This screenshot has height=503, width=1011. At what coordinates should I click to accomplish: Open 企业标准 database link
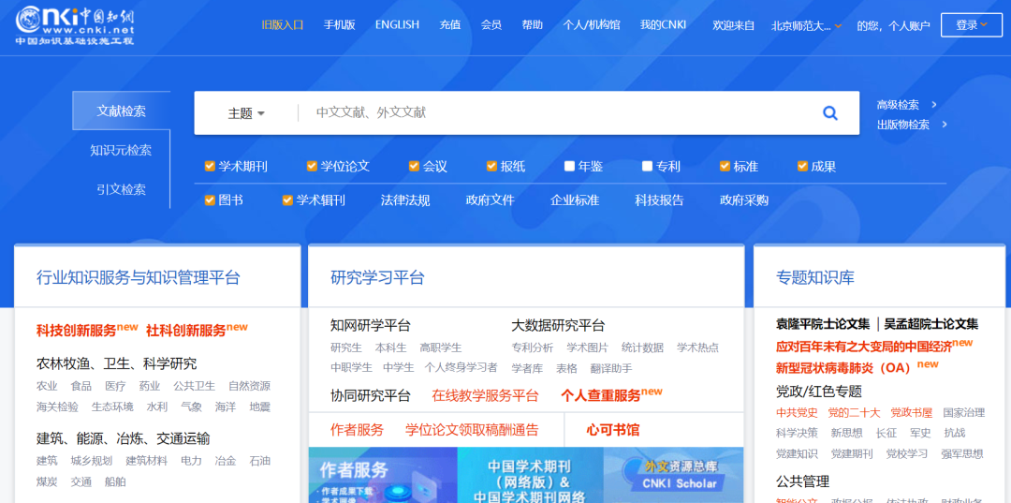point(575,200)
